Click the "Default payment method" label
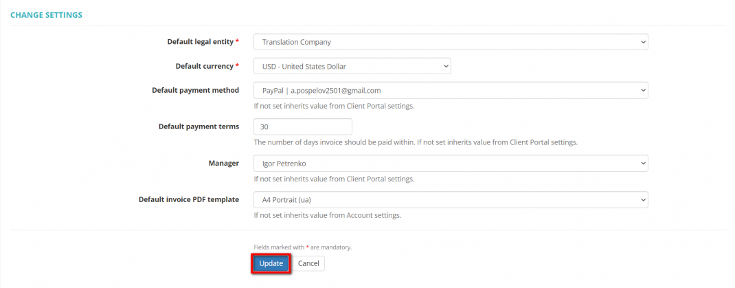This screenshot has height=288, width=735. tap(195, 90)
